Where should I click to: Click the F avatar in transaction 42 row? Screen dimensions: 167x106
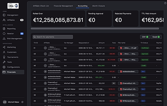pyautogui.click(x=45, y=83)
